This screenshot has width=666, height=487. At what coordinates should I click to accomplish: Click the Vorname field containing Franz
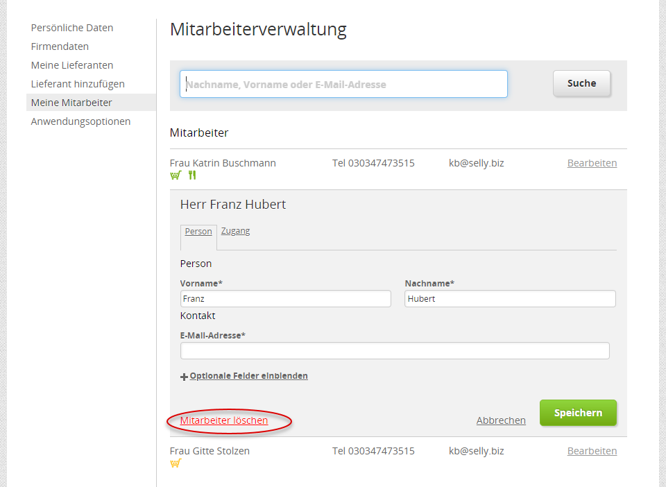pyautogui.click(x=285, y=298)
